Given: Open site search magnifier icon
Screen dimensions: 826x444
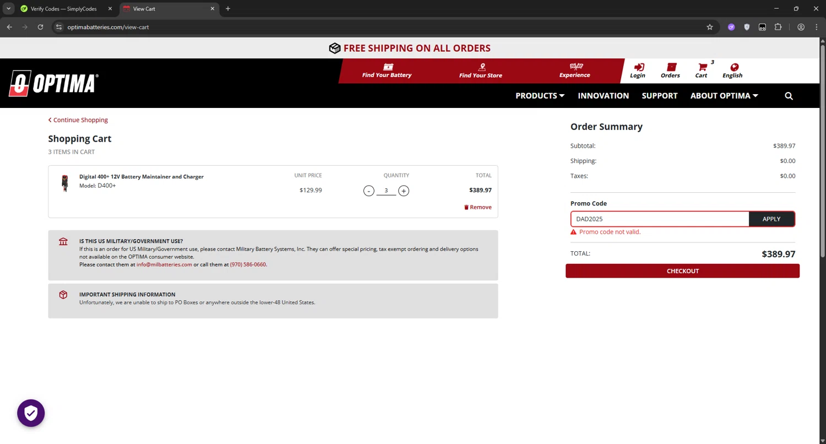Looking at the screenshot, I should click(789, 96).
